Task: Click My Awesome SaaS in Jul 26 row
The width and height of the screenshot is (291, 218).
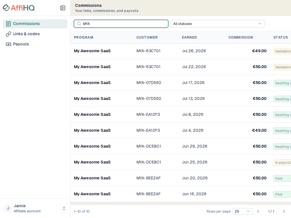Action: point(92,51)
